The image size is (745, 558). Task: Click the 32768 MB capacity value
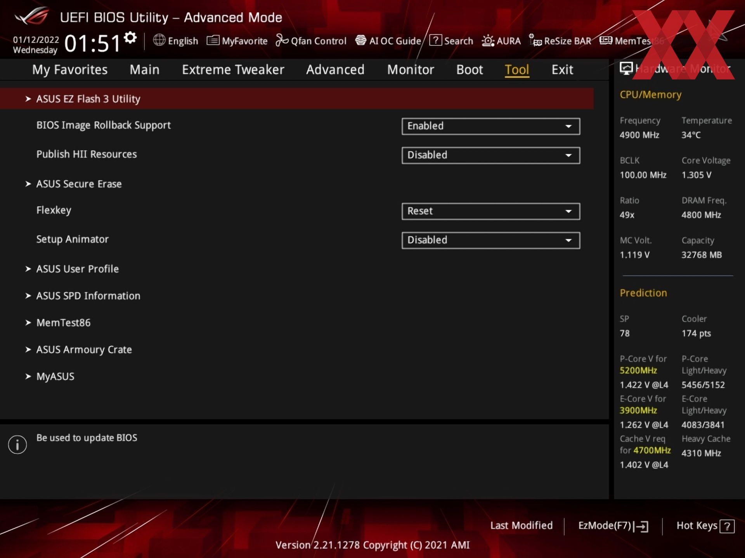click(702, 255)
